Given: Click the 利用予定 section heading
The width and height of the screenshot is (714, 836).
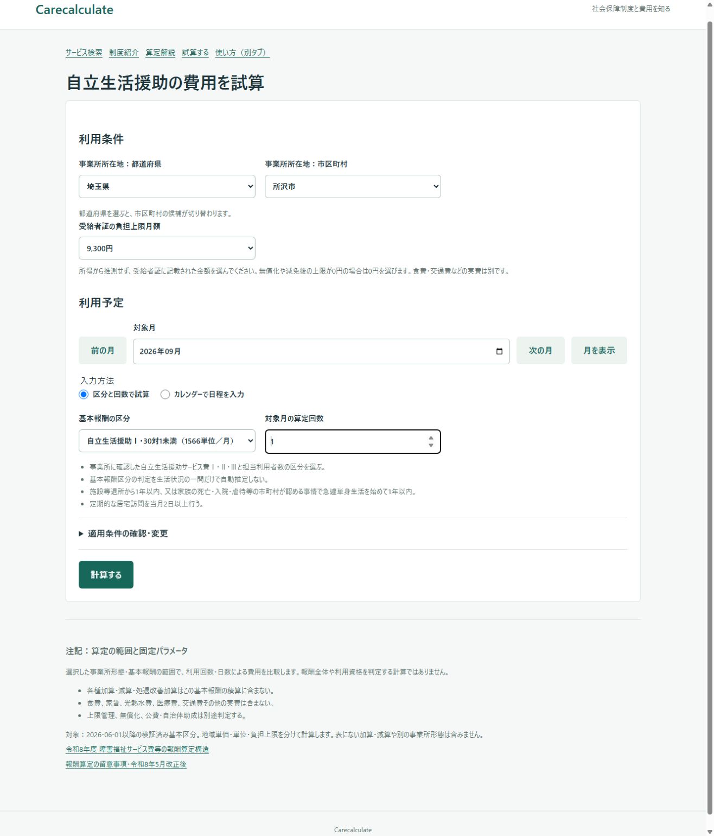Looking at the screenshot, I should click(x=101, y=303).
